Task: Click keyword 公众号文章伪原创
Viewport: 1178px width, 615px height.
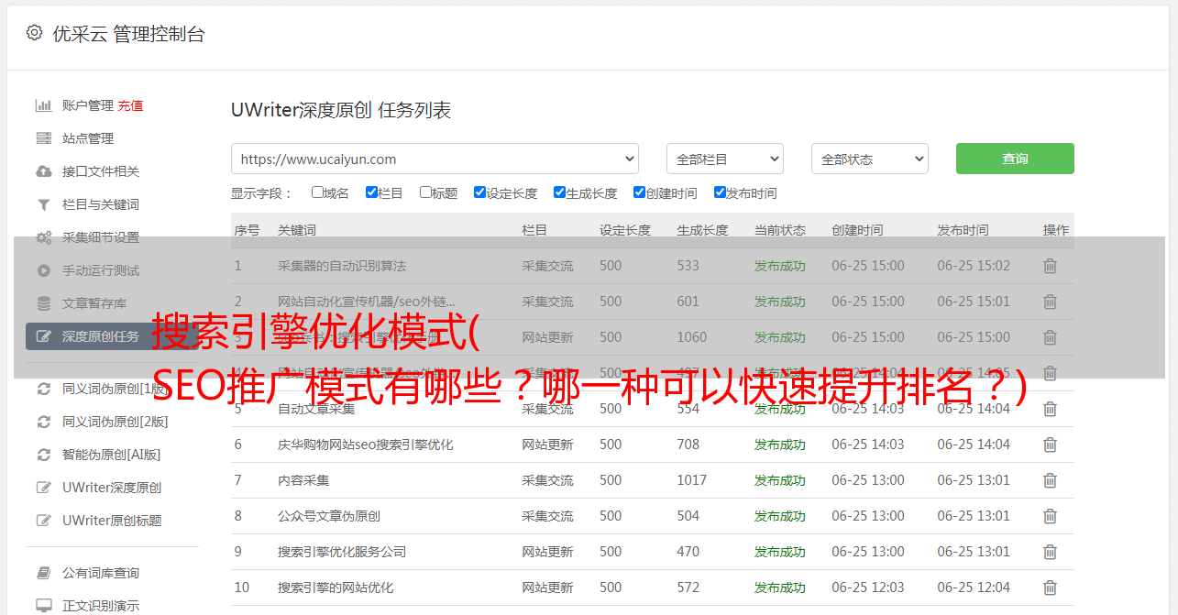Action: click(329, 516)
